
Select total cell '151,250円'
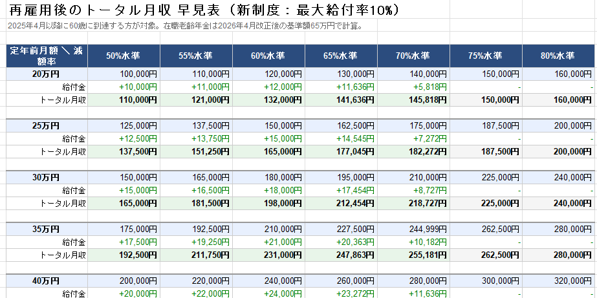pos(196,152)
